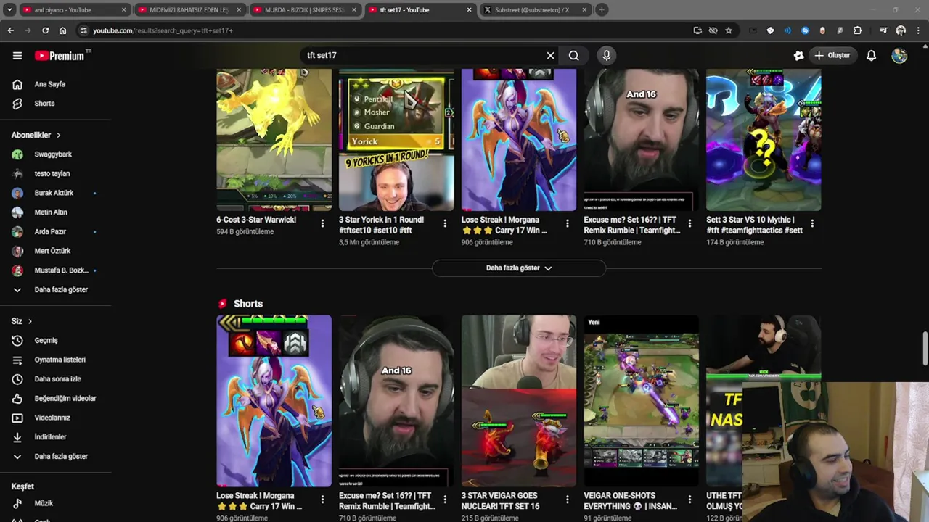Go back with browser back arrow
Viewport: 929px width, 522px height.
pyautogui.click(x=10, y=30)
